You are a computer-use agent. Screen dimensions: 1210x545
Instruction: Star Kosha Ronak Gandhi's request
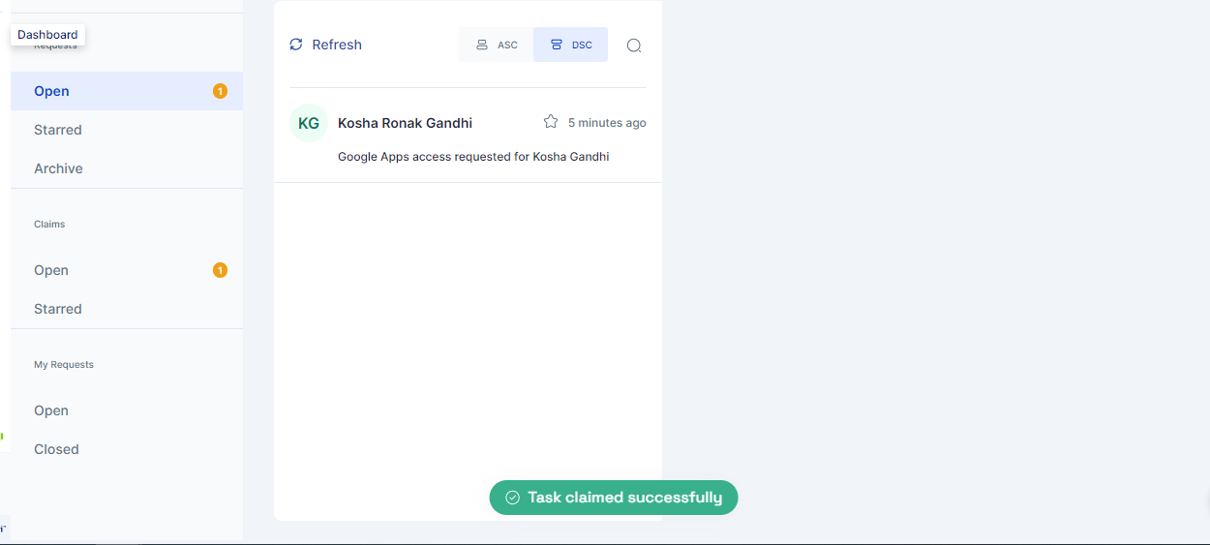[x=551, y=122]
